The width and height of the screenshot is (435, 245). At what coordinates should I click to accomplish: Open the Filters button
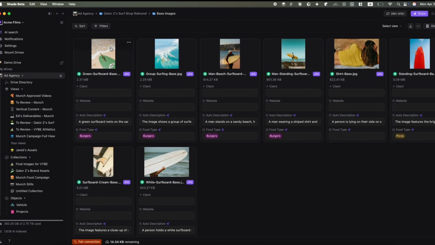pos(101,26)
